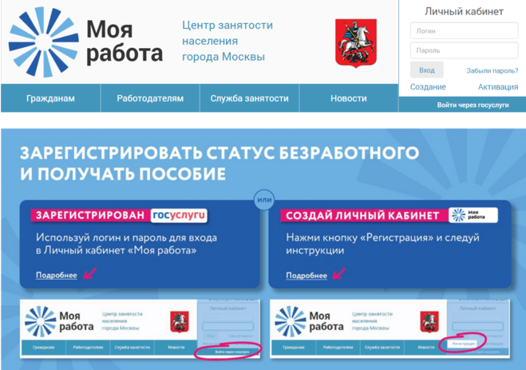Click the Moscow coat of arms emblem in the header
The height and width of the screenshot is (370, 526).
pyautogui.click(x=356, y=43)
